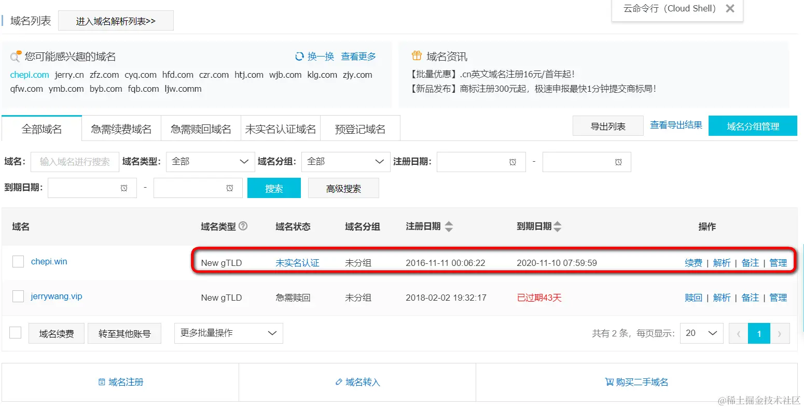804x409 pixels.
Task: Open calendar icon in 注册日期 end field
Action: (618, 162)
